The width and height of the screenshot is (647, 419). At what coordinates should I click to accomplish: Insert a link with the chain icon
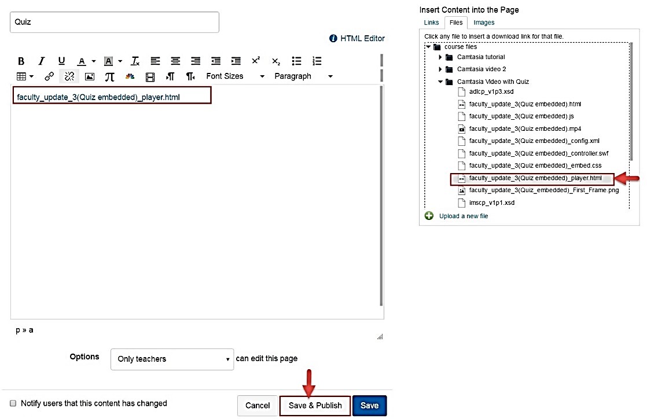tap(49, 76)
